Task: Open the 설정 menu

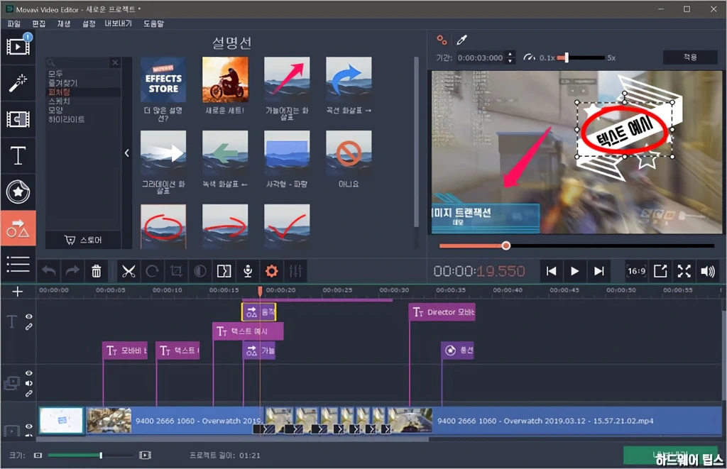Action: pyautogui.click(x=89, y=23)
